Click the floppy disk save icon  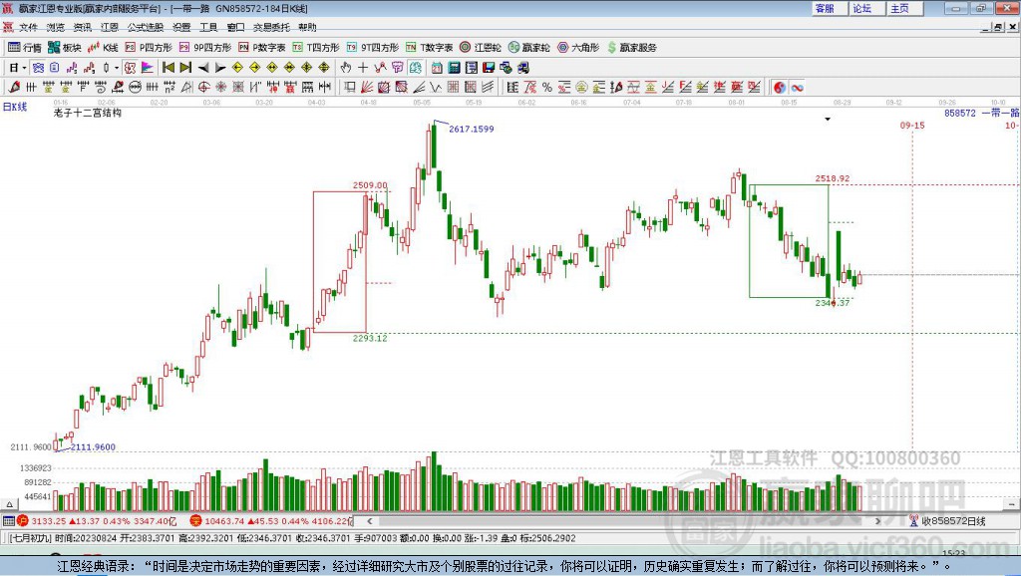click(x=489, y=67)
